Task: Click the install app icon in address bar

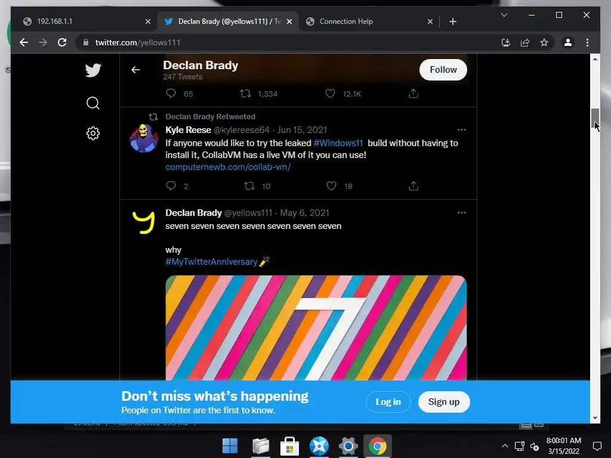Action: pyautogui.click(x=506, y=42)
